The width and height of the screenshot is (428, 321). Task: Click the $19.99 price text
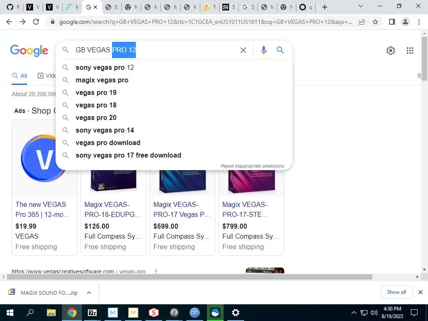click(x=26, y=226)
